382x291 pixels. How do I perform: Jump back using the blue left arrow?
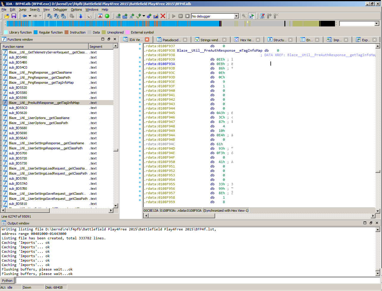tap(24, 16)
